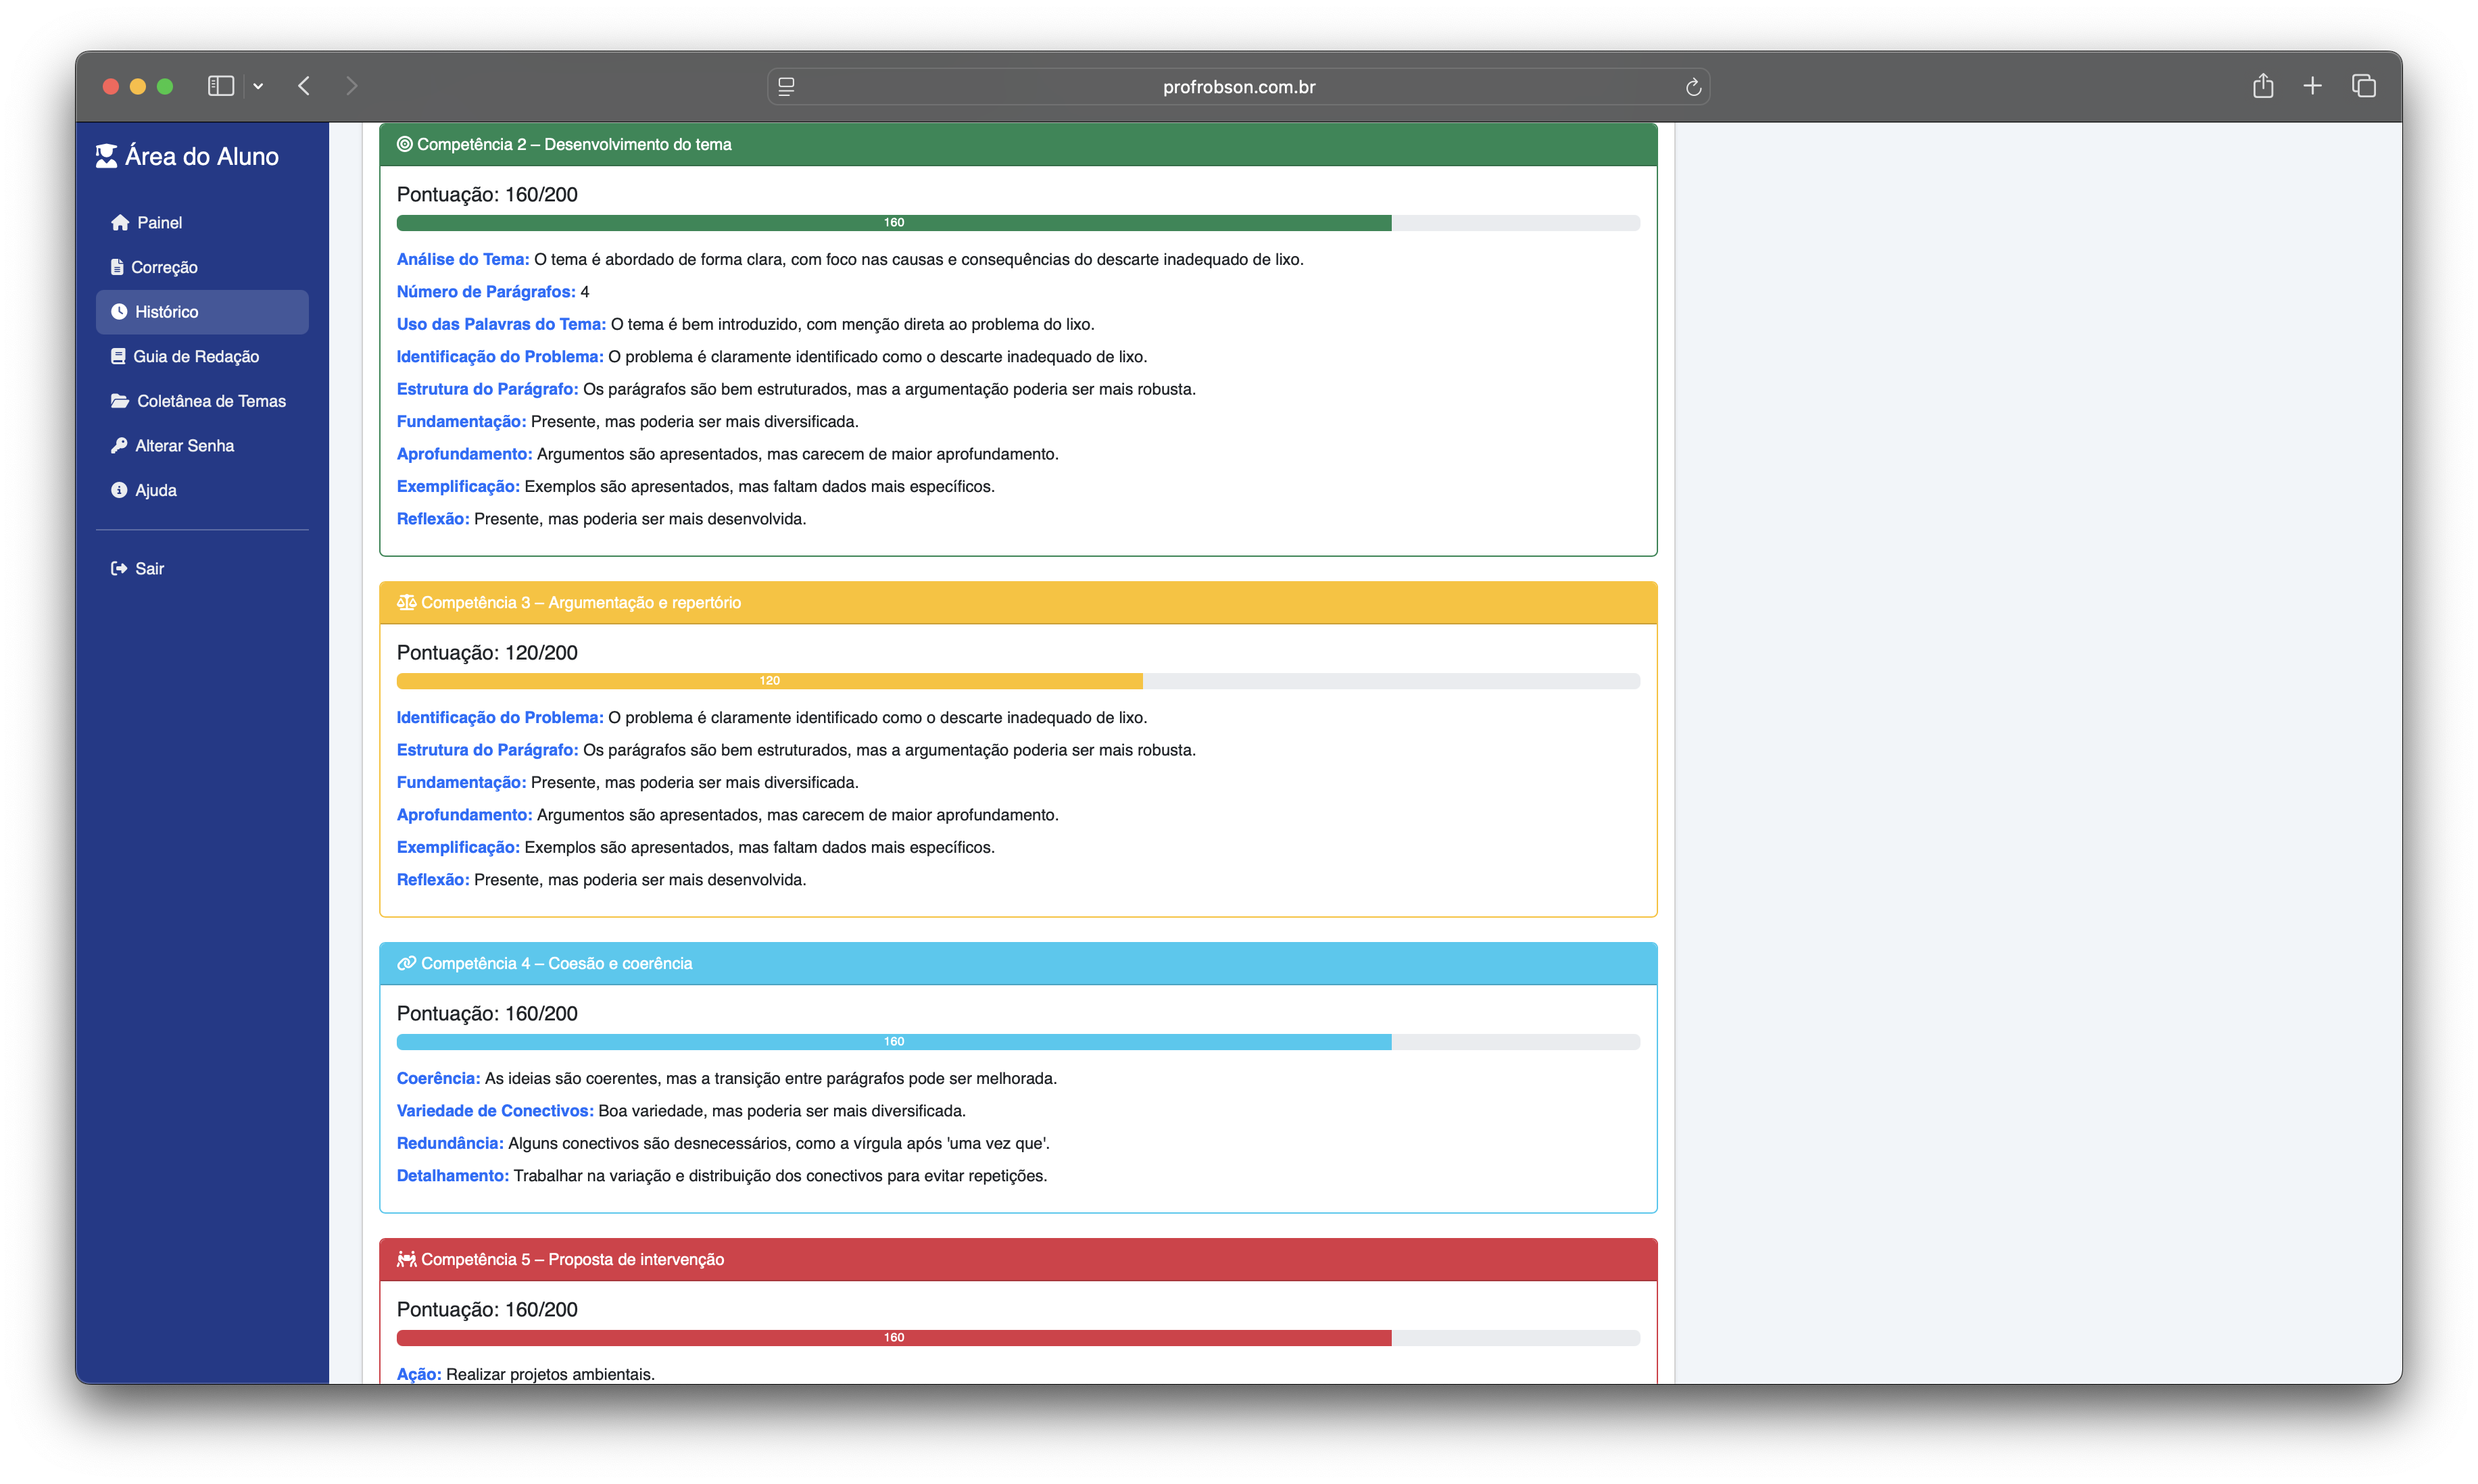Click the Histórico clock icon
Screen dimensions: 2478x1484
tap(119, 312)
